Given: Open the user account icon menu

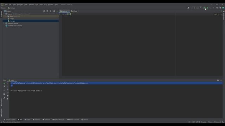Looking at the screenshot, I should (189, 8).
